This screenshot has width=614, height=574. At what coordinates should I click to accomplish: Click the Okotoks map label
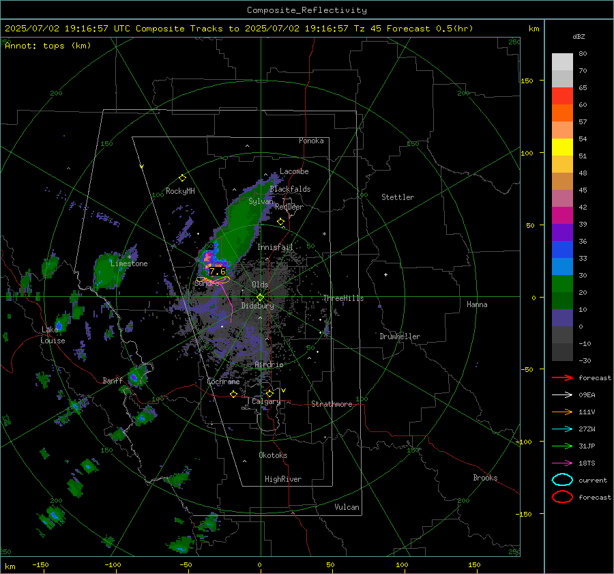coord(273,455)
